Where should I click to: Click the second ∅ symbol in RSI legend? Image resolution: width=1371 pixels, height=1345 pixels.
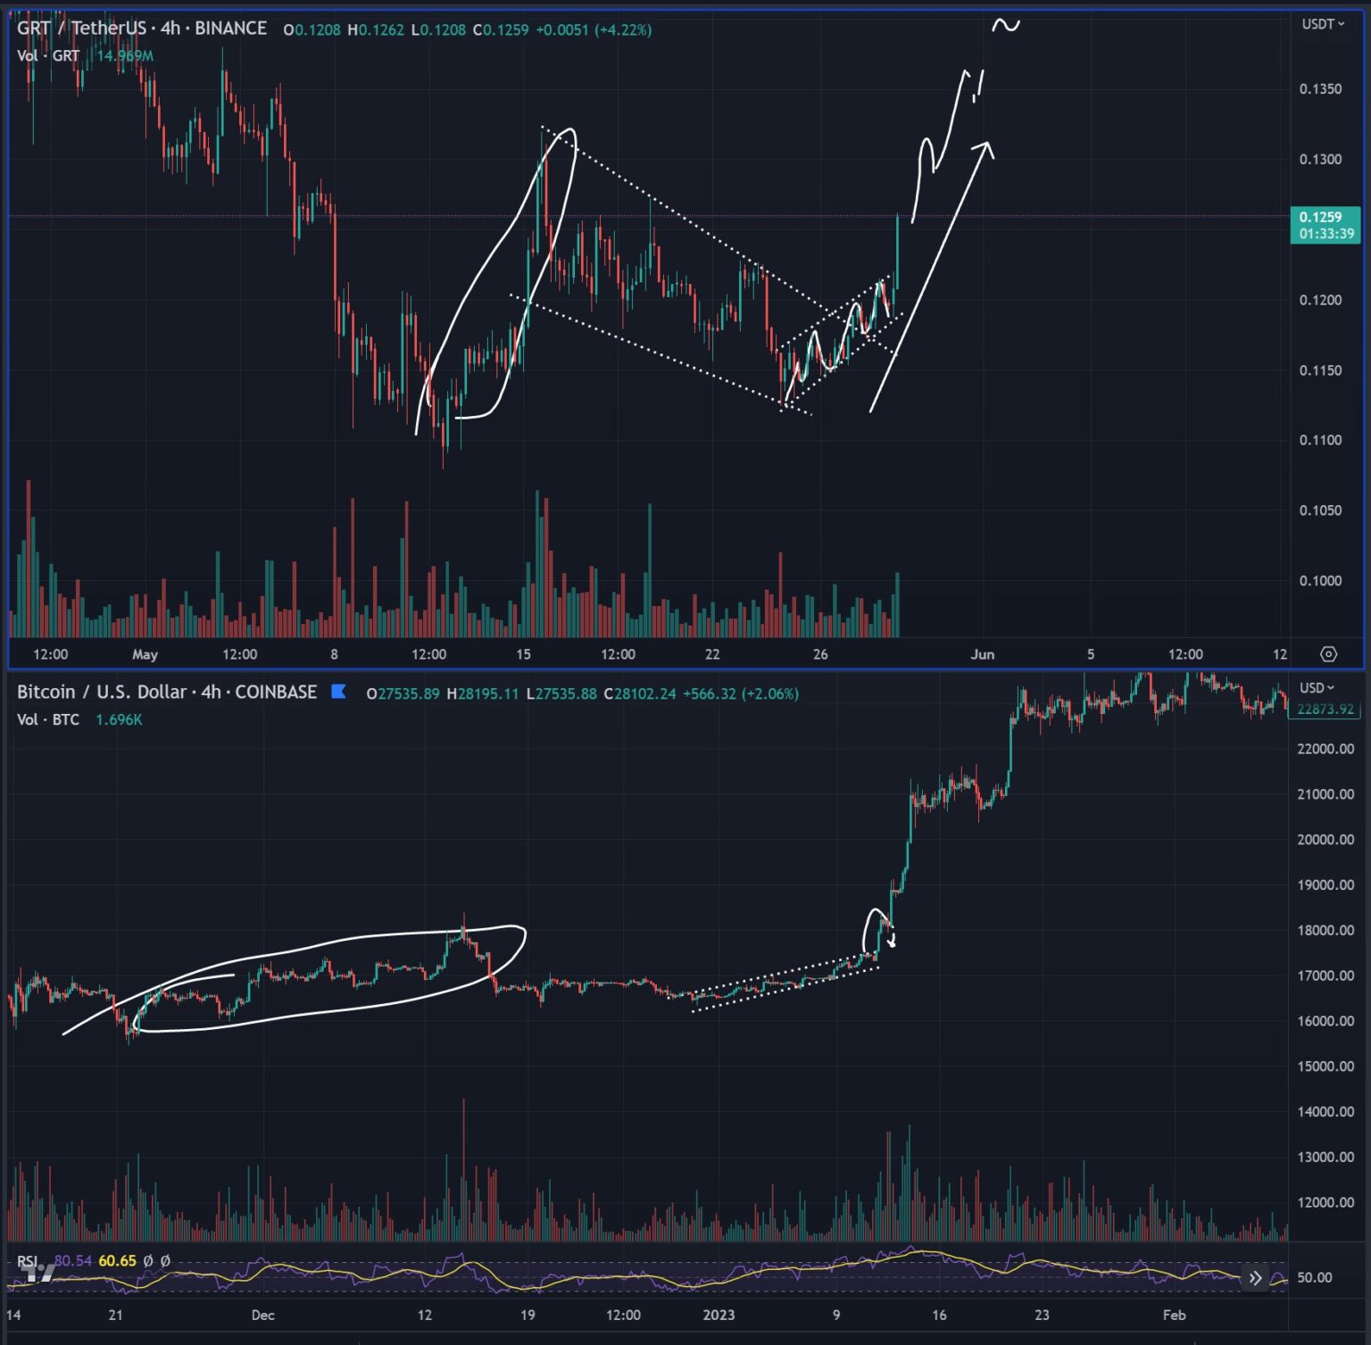pyautogui.click(x=165, y=1261)
